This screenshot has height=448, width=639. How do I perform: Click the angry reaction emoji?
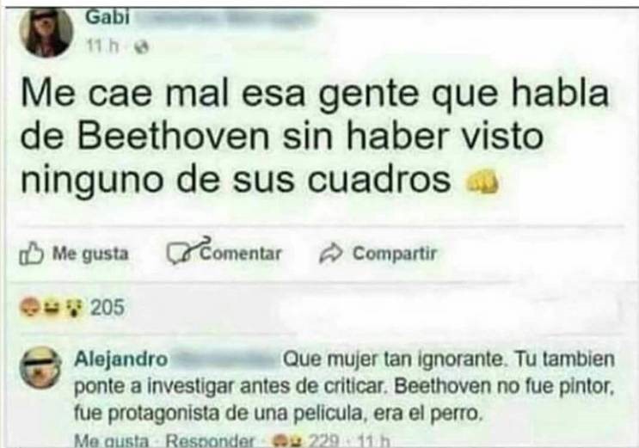click(29, 308)
